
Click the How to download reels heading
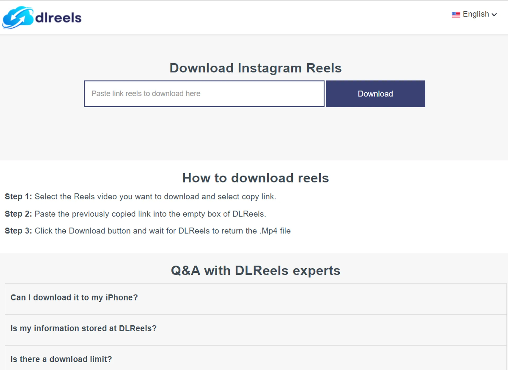[x=256, y=178]
